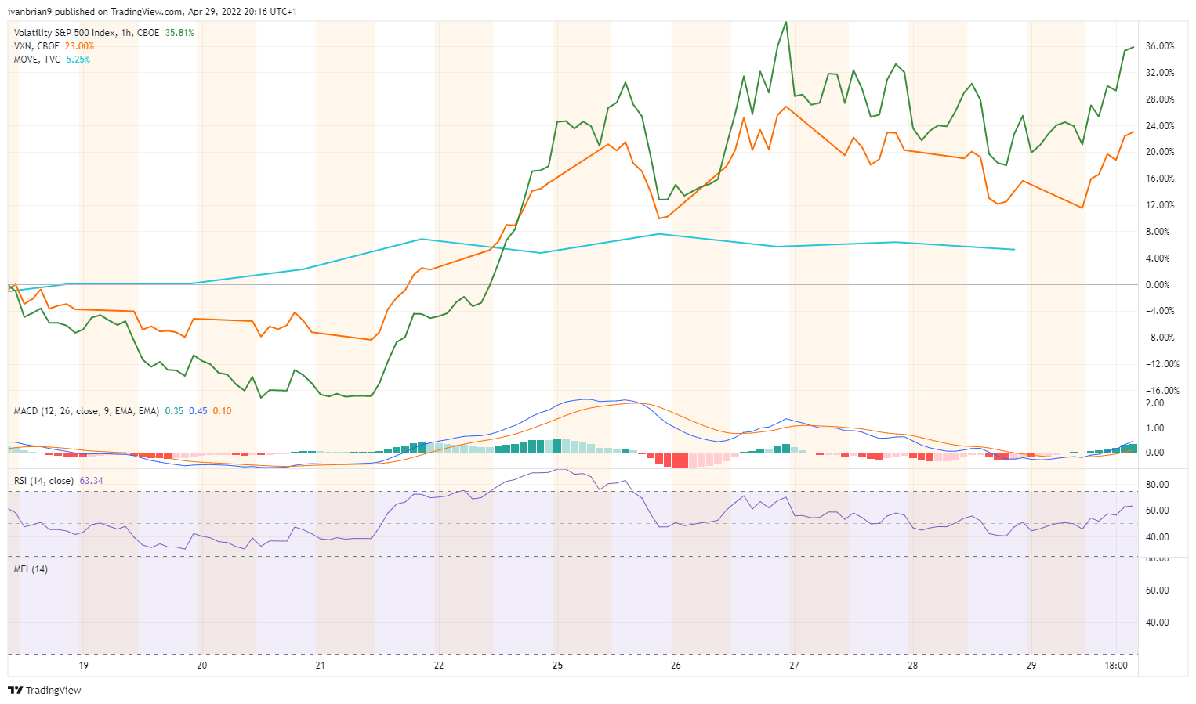Viewport: 1196px width, 704px height.
Task: Select the 'Volatility S&P 500 Index, 1h, CBOE' legend
Action: 87,33
